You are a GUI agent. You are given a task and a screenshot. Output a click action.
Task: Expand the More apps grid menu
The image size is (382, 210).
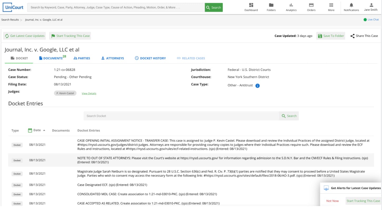331,5
